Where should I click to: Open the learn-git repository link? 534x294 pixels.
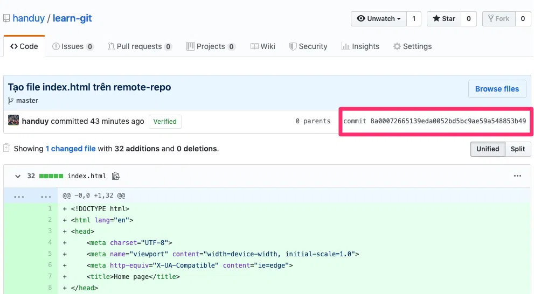(x=72, y=18)
